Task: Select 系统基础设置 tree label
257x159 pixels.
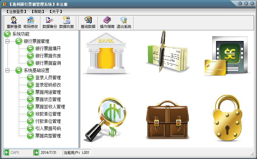Action: 36,70
